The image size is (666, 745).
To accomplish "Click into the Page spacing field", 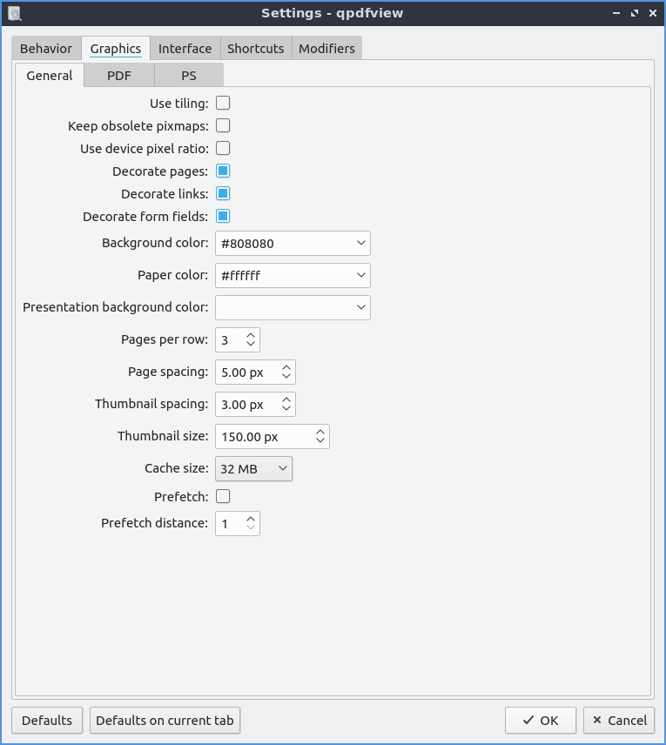I will [x=246, y=372].
